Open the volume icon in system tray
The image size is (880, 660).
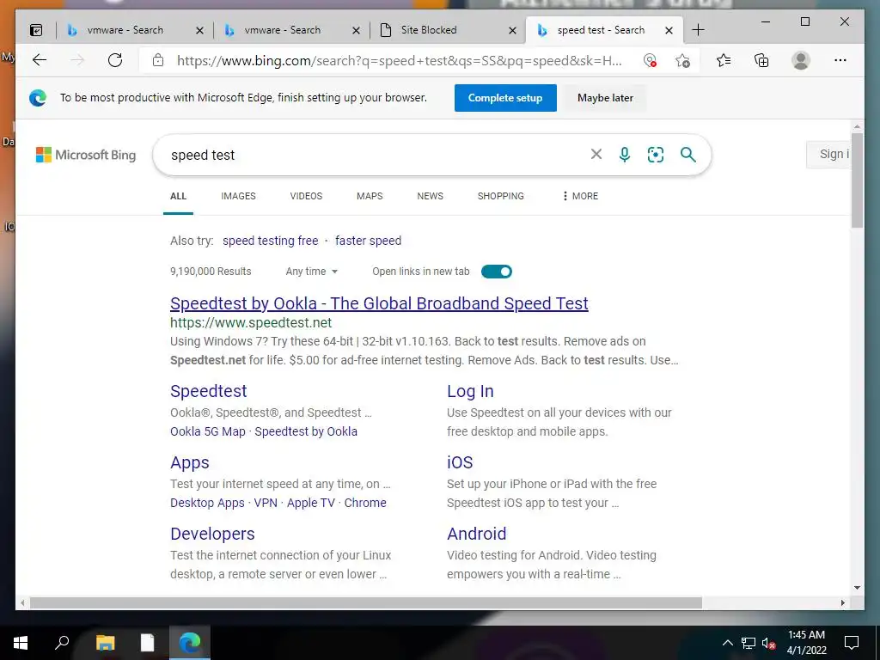769,643
